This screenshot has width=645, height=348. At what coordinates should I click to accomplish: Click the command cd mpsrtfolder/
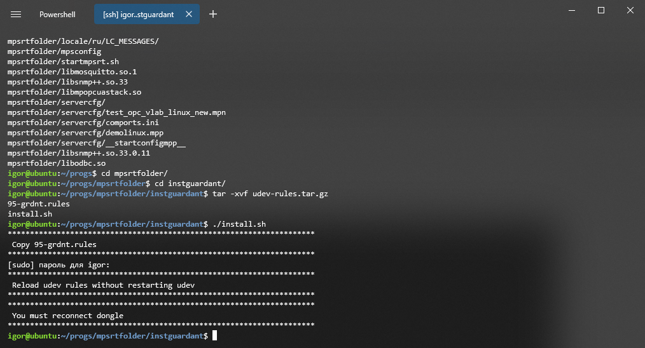point(134,173)
